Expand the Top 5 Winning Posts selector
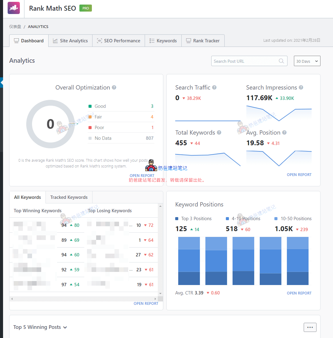Screen dimensions: 333x338 [40, 327]
